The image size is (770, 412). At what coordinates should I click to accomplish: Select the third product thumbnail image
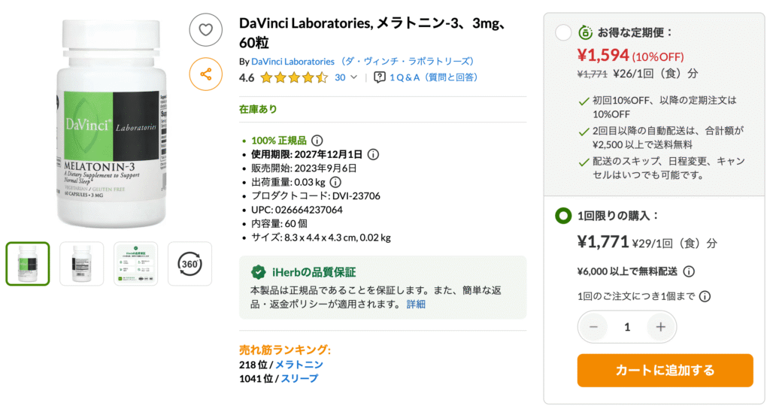(135, 263)
